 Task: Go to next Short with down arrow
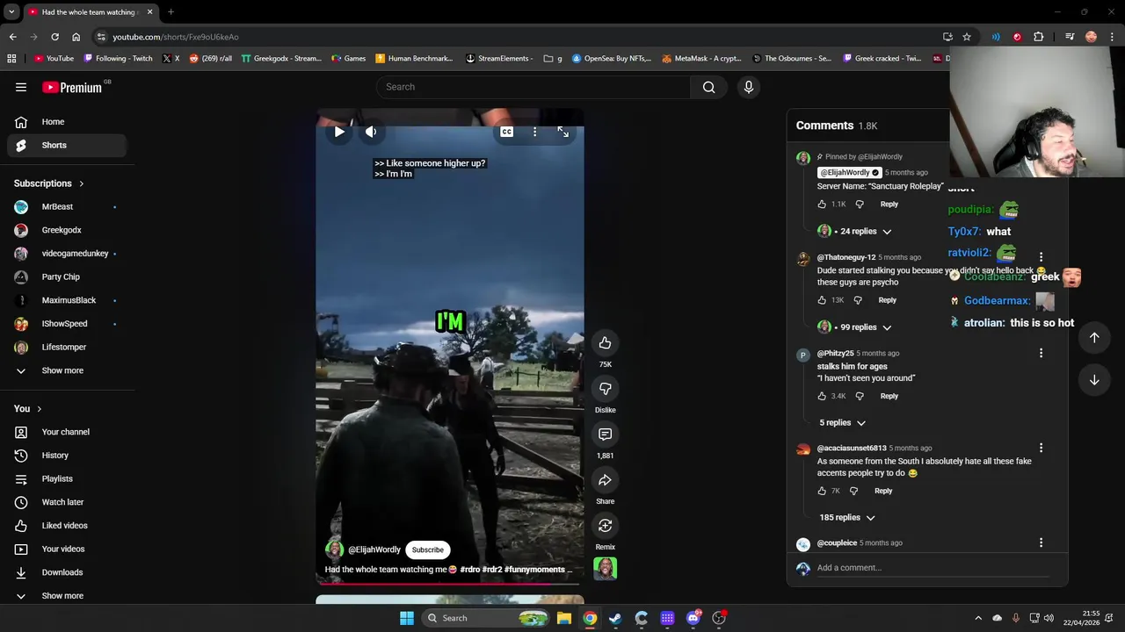coord(1094,380)
